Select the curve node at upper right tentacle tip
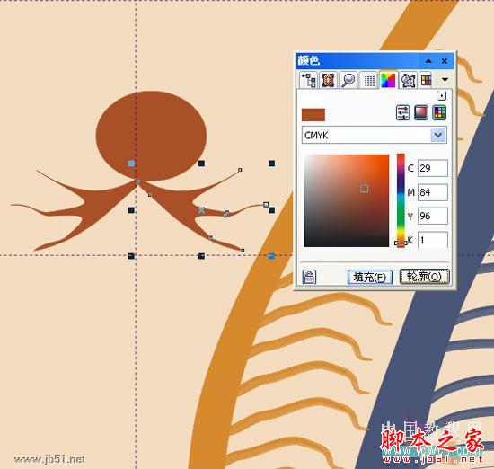Image resolution: width=494 pixels, height=469 pixels. (x=240, y=170)
